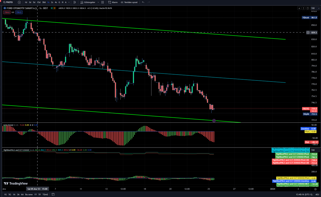Open the go-to-date calendar icon

pos(53,194)
